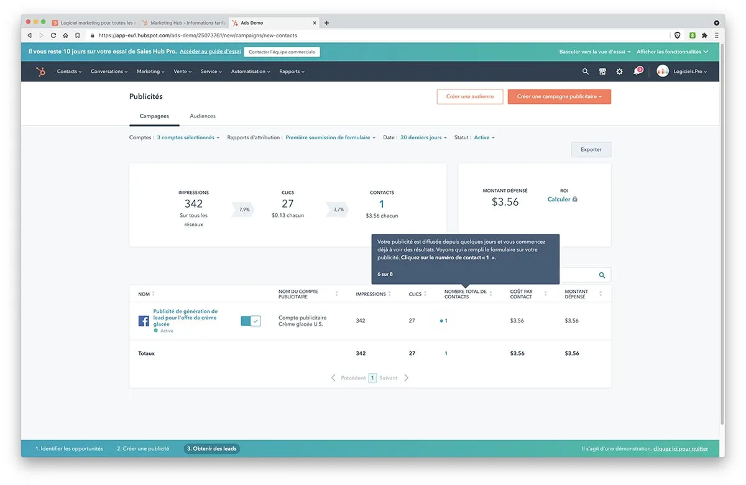Click the browser back arrow
This screenshot has width=746, height=485.
(30, 35)
